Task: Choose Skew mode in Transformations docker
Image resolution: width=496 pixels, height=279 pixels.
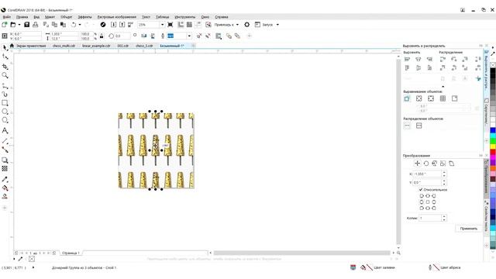Action: pyautogui.click(x=451, y=164)
